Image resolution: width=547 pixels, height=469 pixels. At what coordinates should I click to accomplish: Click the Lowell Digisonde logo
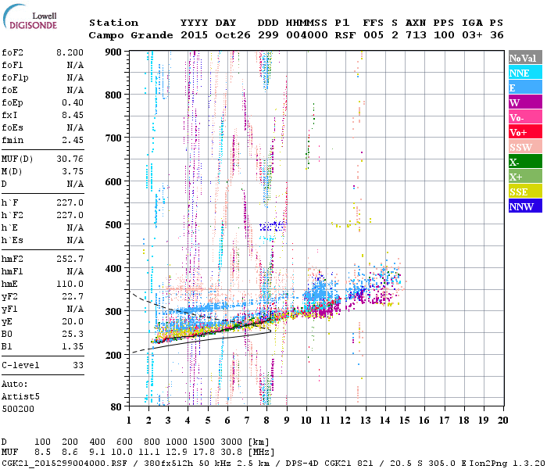pos(30,17)
